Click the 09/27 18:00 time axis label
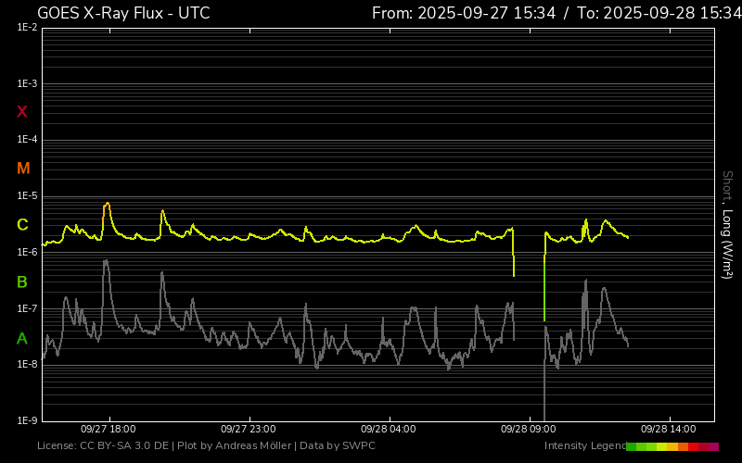This screenshot has width=742, height=463. [x=109, y=430]
